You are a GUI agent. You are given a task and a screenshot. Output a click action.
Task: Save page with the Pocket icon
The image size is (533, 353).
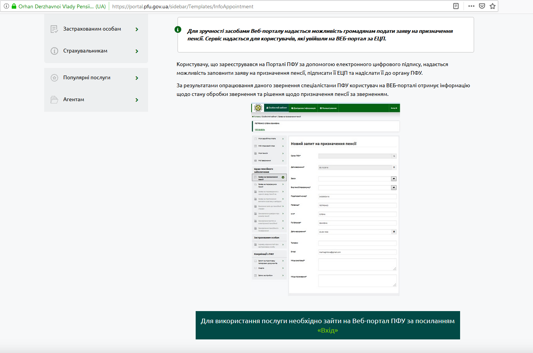point(482,6)
